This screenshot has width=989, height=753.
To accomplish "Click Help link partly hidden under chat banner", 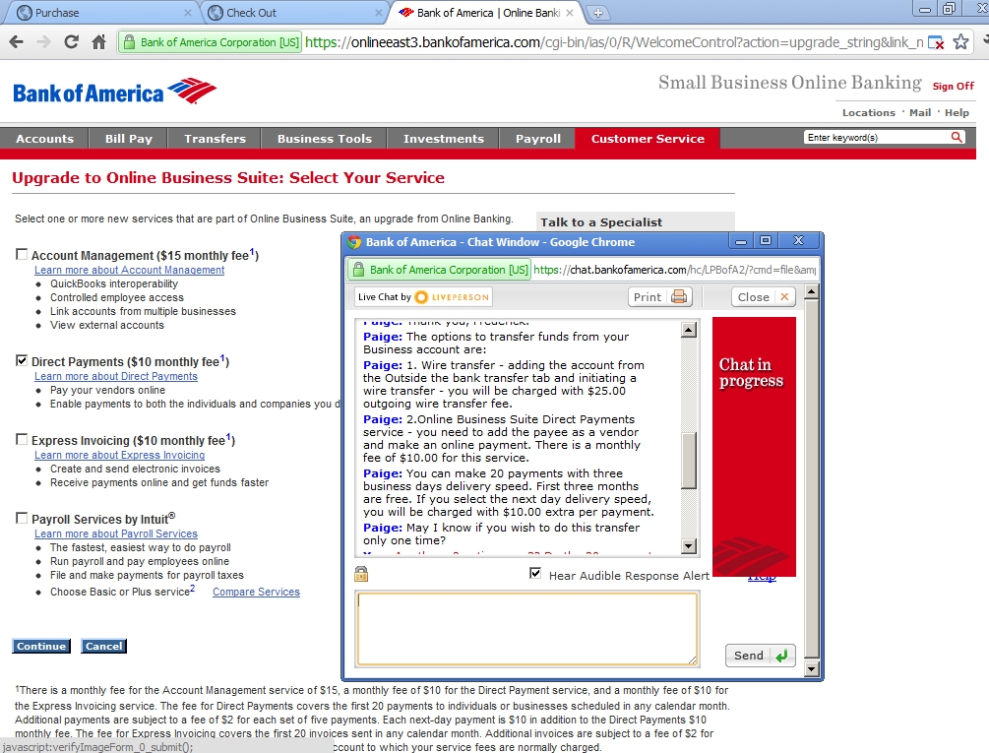I will (762, 579).
